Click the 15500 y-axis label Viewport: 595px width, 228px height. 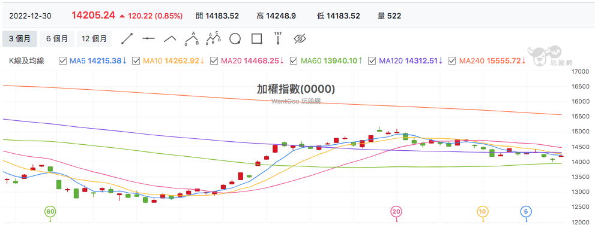tap(581, 117)
